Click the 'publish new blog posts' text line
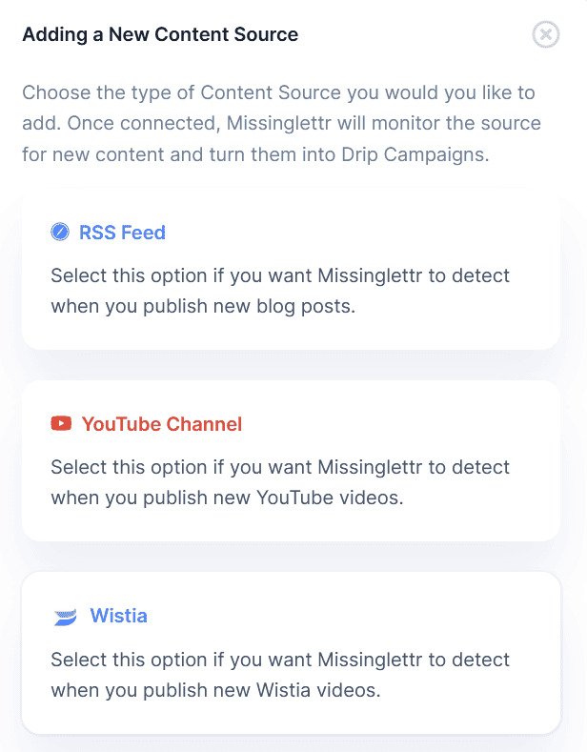The image size is (587, 752). tap(202, 307)
